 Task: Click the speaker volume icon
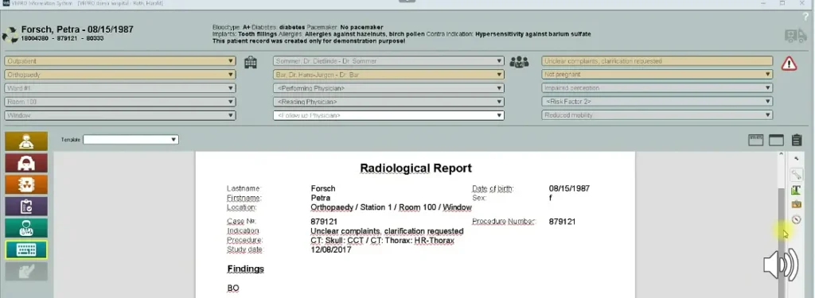click(x=781, y=265)
